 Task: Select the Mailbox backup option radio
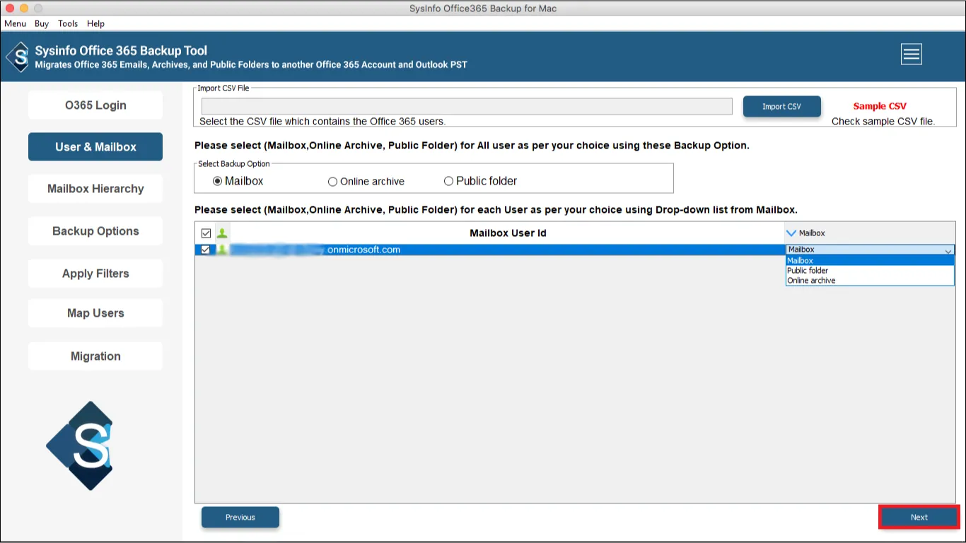tap(218, 182)
